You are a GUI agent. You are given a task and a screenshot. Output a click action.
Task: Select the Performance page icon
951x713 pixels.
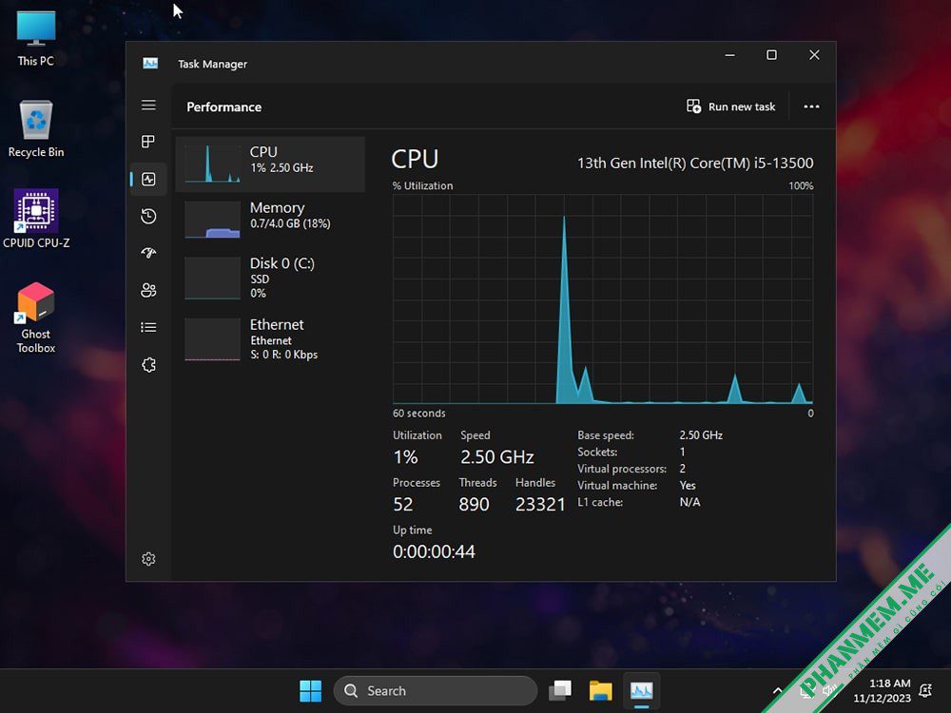[148, 179]
